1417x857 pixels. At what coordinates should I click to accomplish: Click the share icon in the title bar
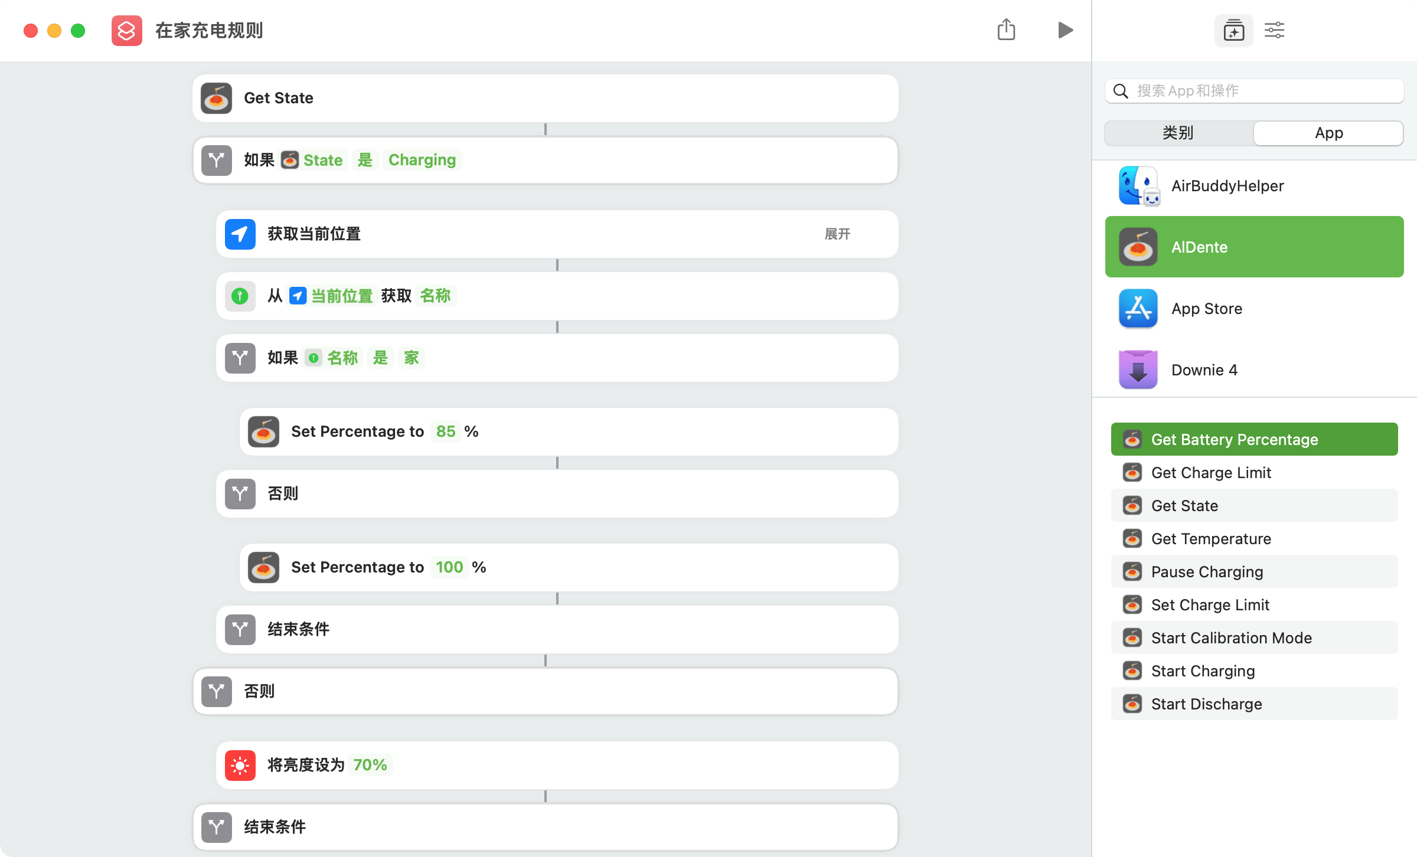coord(1006,30)
